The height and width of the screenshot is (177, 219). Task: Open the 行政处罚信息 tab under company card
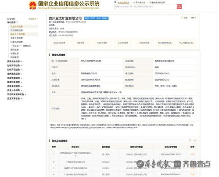click(144, 43)
